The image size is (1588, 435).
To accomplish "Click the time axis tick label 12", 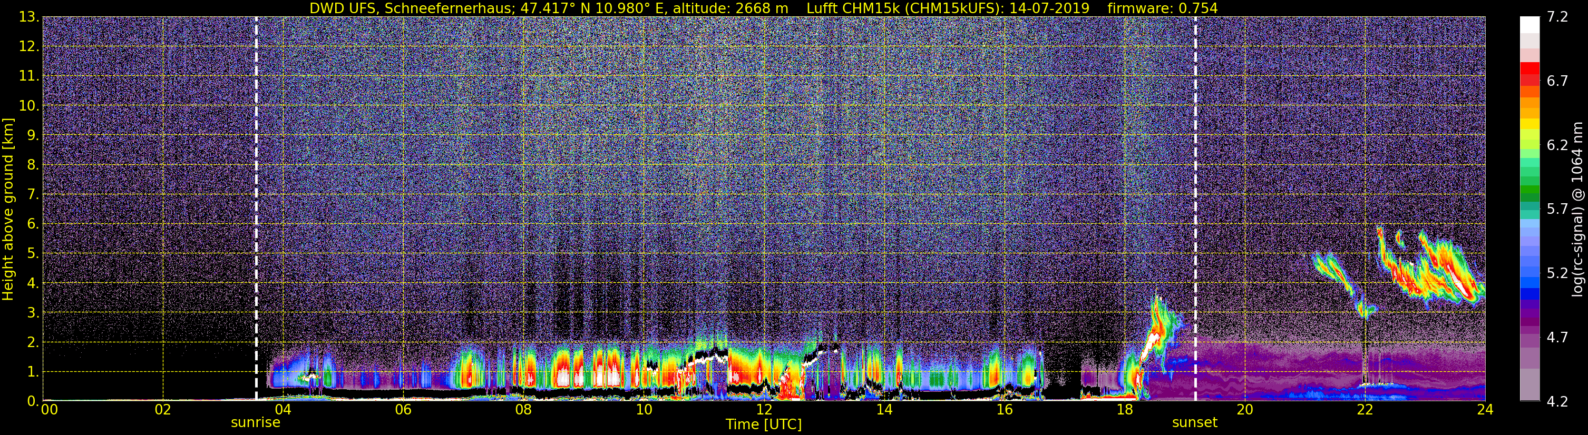I will (764, 410).
